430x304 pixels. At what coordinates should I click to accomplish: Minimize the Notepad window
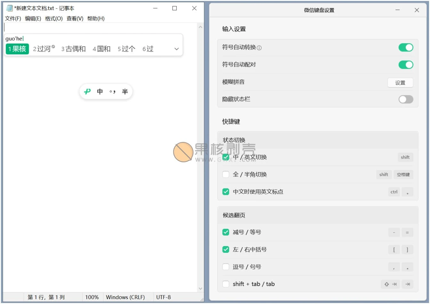(x=155, y=8)
